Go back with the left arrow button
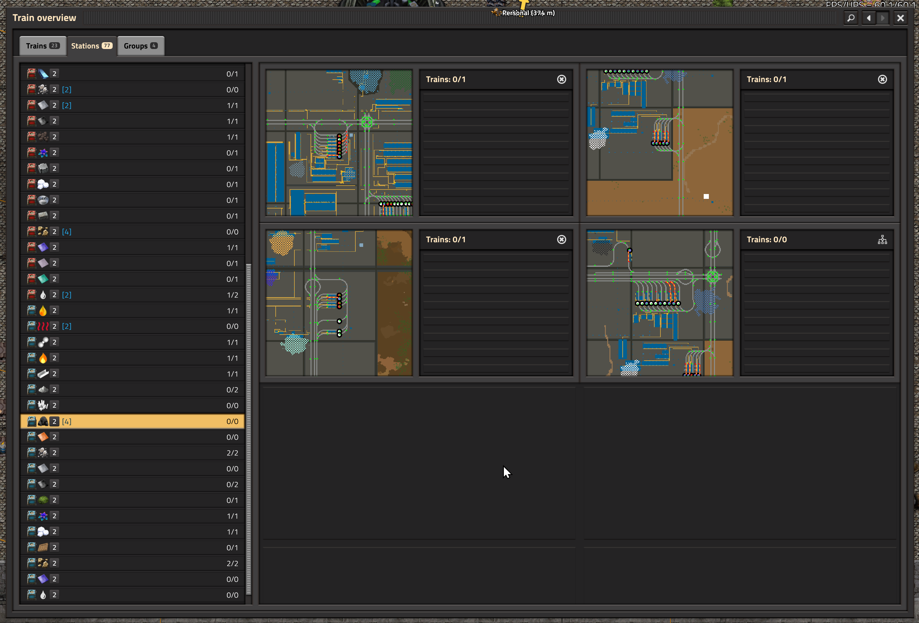 (x=868, y=18)
